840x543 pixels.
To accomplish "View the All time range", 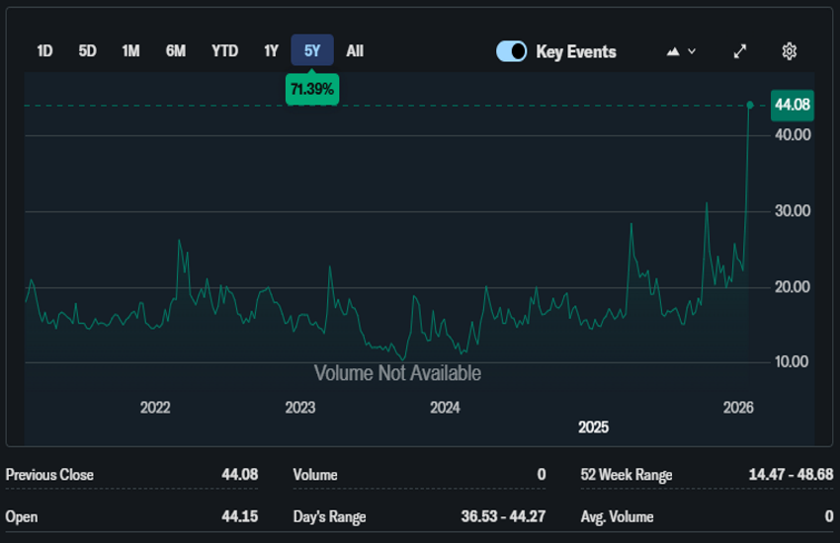I will point(355,51).
